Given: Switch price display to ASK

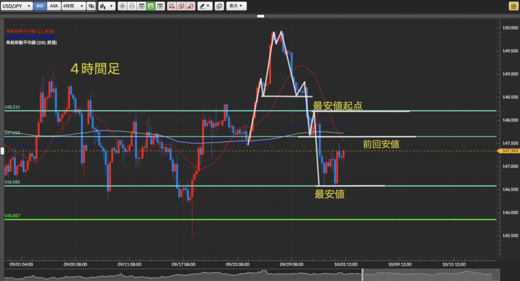Looking at the screenshot, I should [53, 6].
